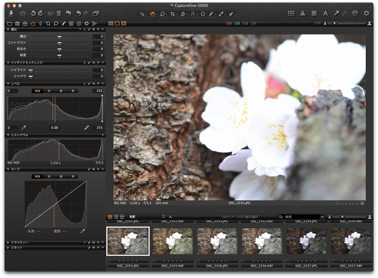Image resolution: width=378 pixels, height=278 pixels.
Task: Open the print icon
Action: (x=355, y=14)
